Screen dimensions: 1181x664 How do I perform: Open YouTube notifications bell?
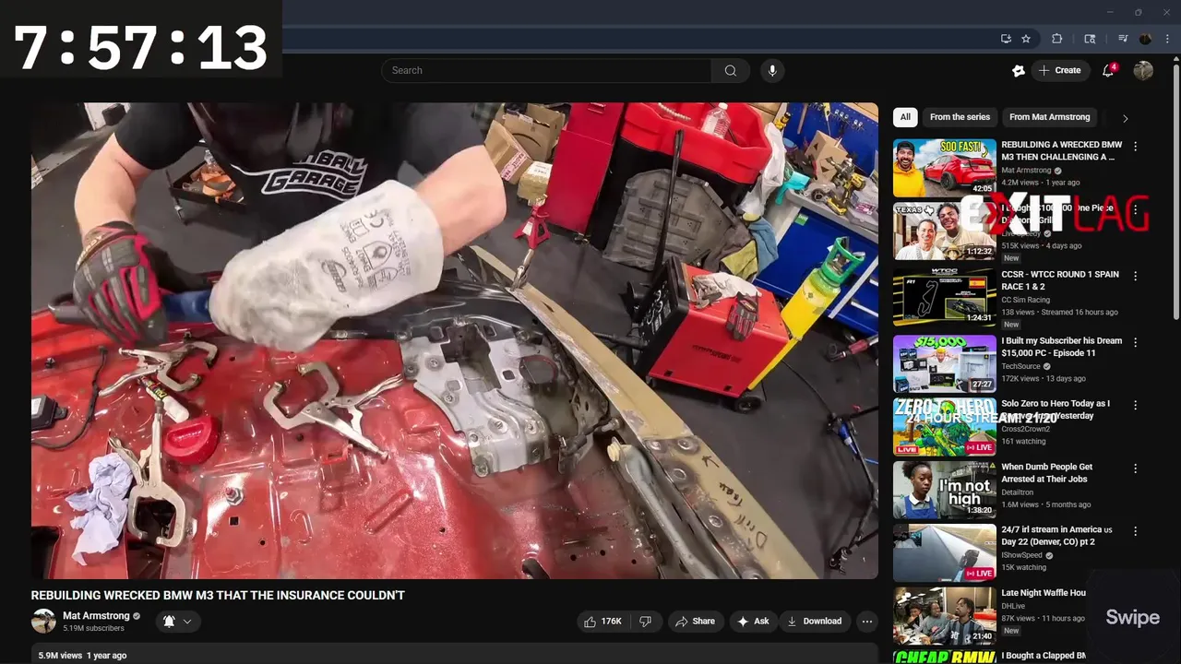[1108, 70]
